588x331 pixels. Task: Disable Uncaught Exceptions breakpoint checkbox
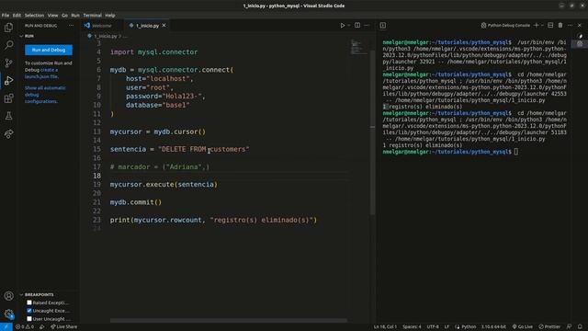tap(29, 311)
